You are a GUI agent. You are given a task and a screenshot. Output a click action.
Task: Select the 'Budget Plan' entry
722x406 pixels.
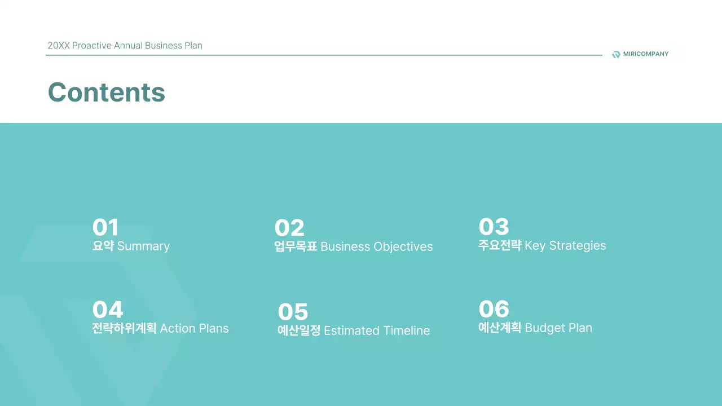click(558, 328)
